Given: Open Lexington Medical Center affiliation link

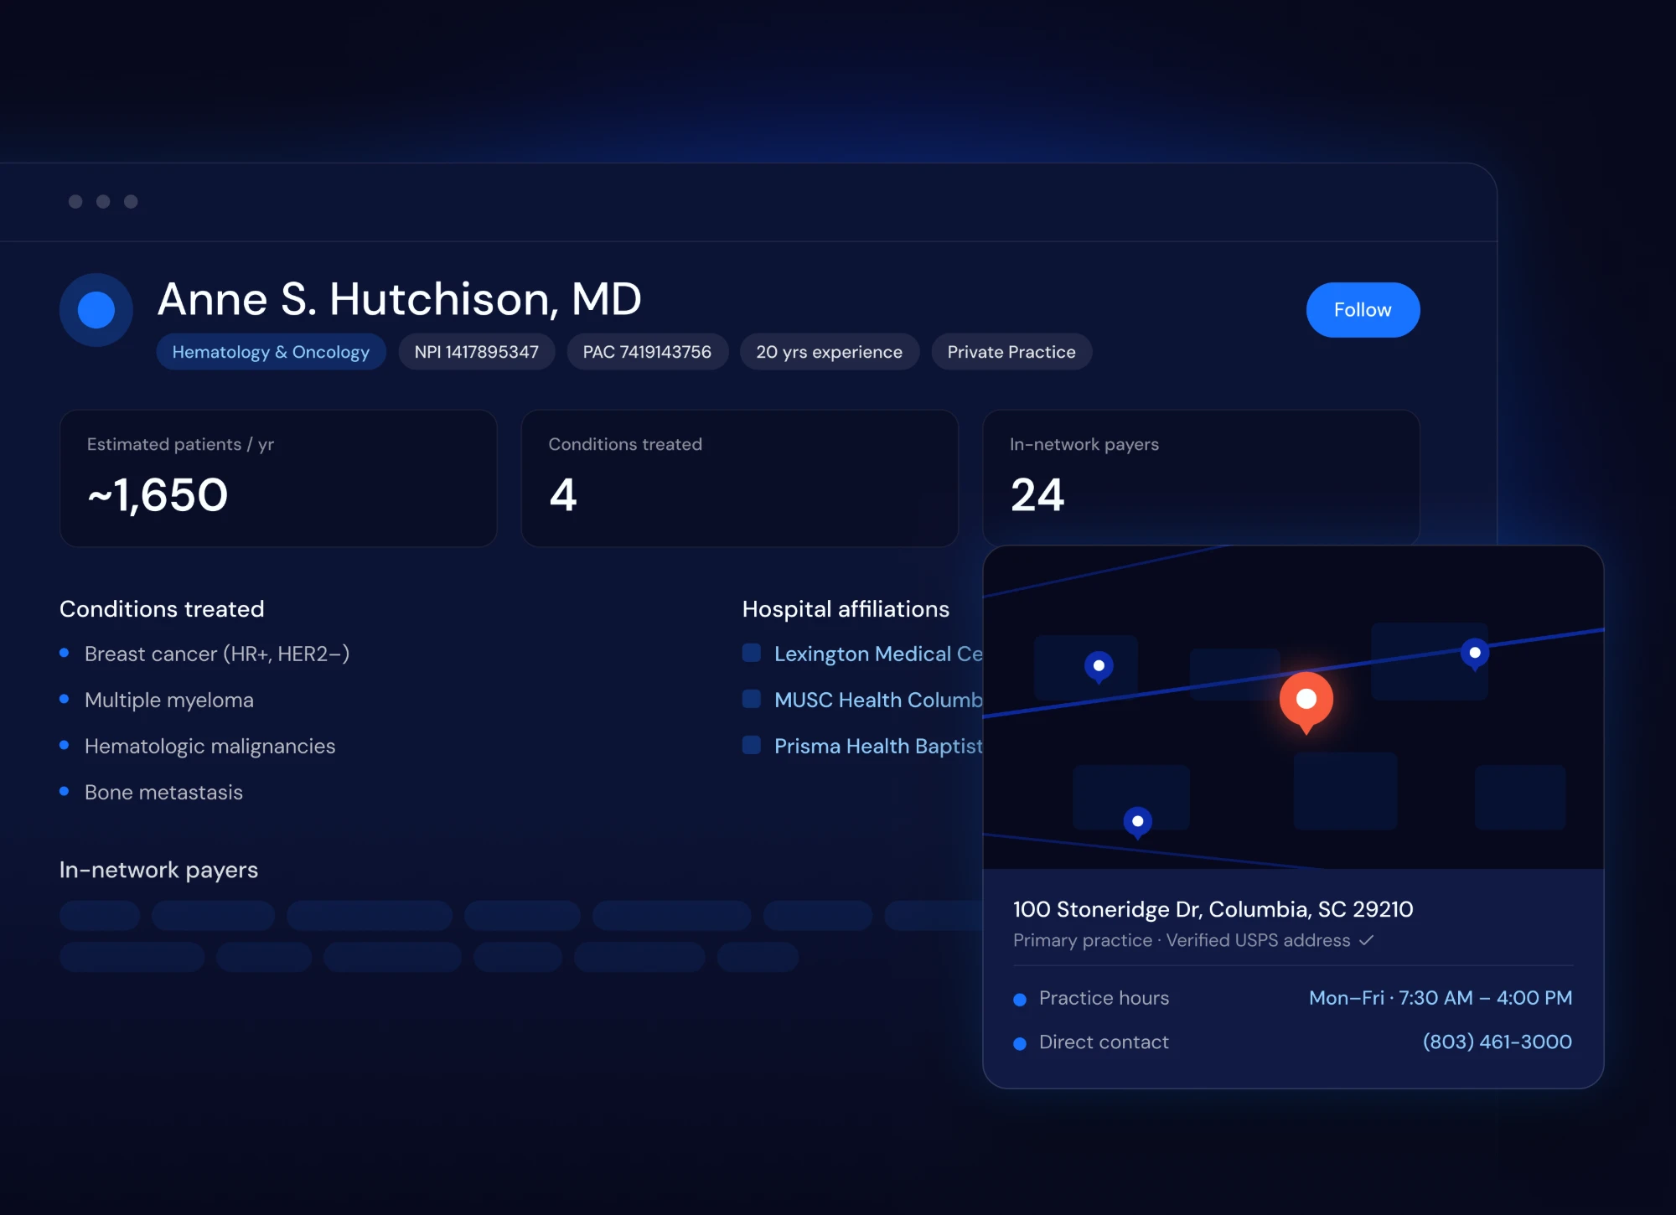Looking at the screenshot, I should pyautogui.click(x=878, y=654).
